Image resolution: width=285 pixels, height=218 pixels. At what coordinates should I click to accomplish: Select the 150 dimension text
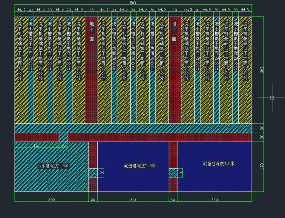[x=37, y=145]
